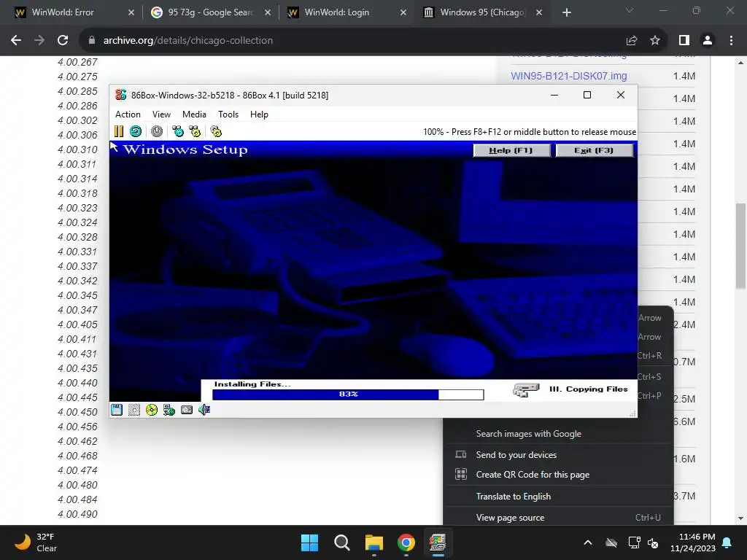Open the Tools menu in 86Box
This screenshot has height=560, width=747.
(x=228, y=114)
